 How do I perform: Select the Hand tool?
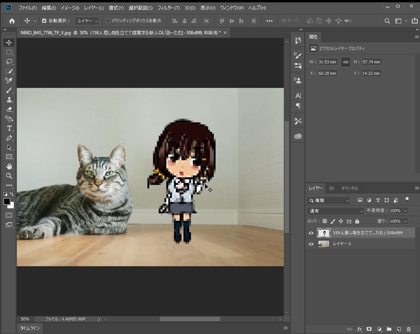click(9, 166)
